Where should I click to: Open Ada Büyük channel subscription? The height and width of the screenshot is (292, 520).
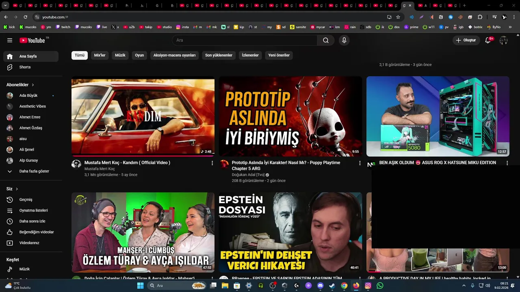click(x=31, y=96)
